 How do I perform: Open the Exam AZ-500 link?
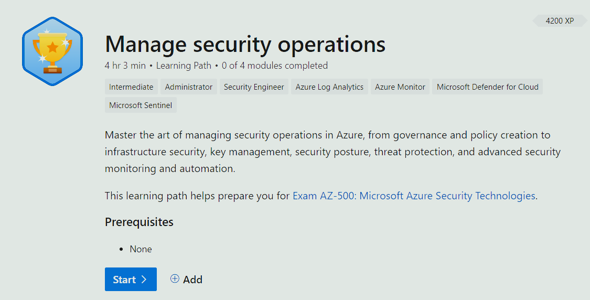tap(414, 196)
